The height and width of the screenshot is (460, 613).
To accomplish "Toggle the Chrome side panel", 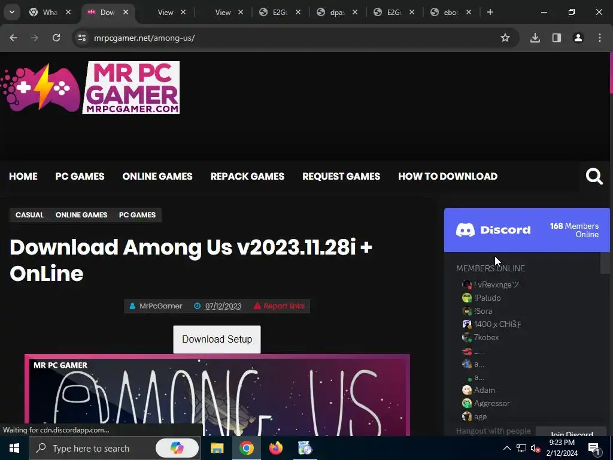I will click(557, 38).
